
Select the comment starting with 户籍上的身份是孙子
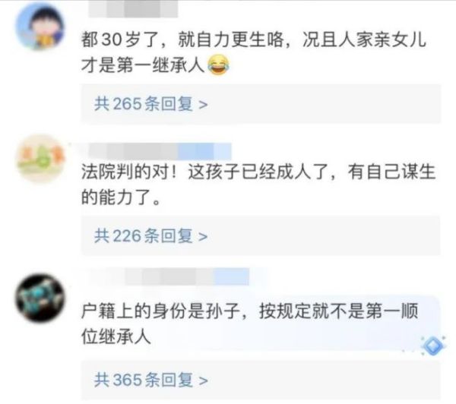pyautogui.click(x=249, y=324)
